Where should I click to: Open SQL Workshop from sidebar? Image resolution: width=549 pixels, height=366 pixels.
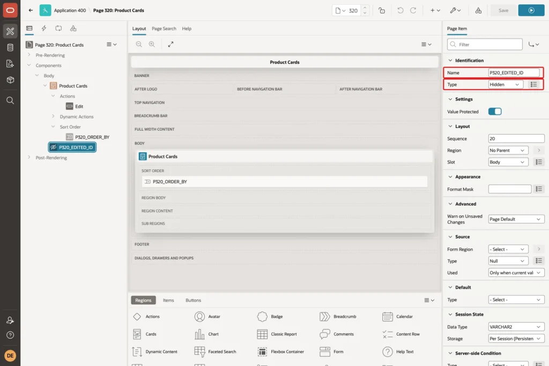pos(10,47)
